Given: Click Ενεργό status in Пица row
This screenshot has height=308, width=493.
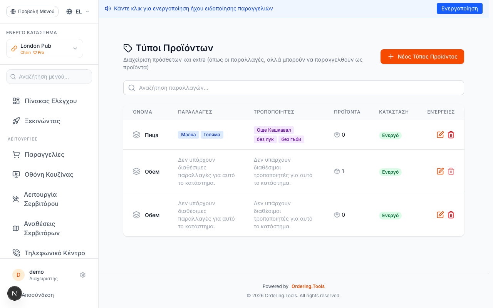Looking at the screenshot, I should (390, 136).
